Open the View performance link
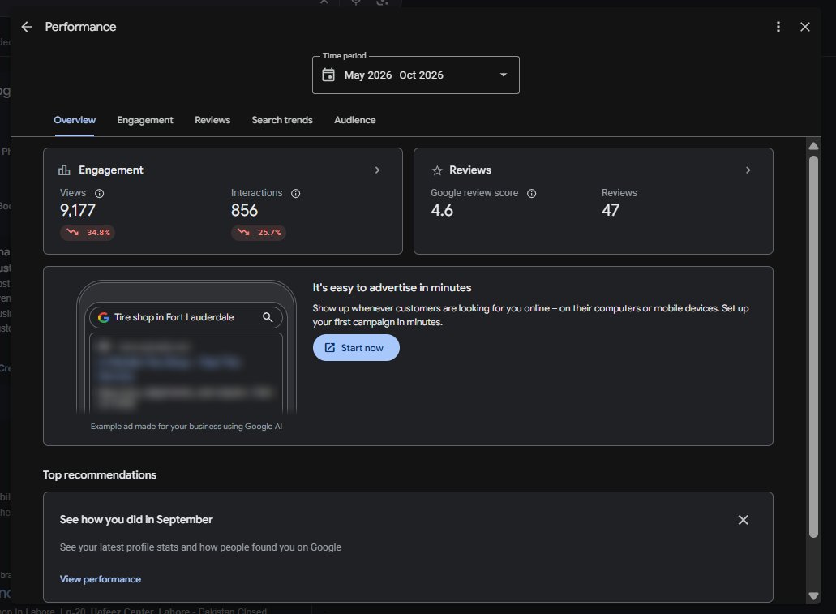The image size is (836, 614). coord(101,579)
